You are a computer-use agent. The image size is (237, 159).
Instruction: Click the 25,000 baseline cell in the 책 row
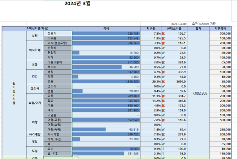220,144
